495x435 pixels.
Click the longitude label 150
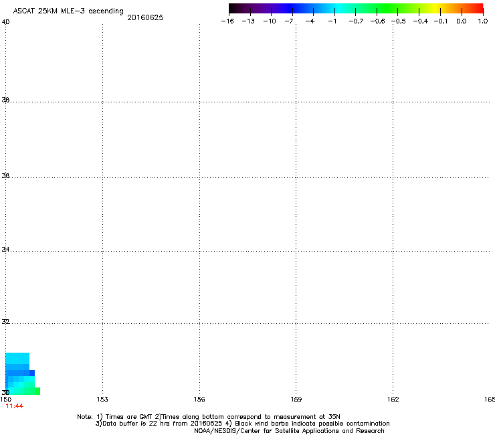5,400
